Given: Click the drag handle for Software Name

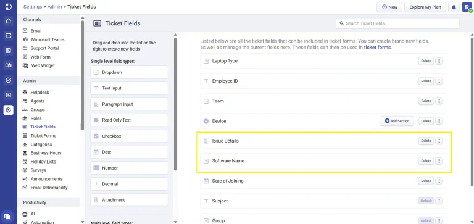Looking at the screenshot, I should tap(439, 161).
